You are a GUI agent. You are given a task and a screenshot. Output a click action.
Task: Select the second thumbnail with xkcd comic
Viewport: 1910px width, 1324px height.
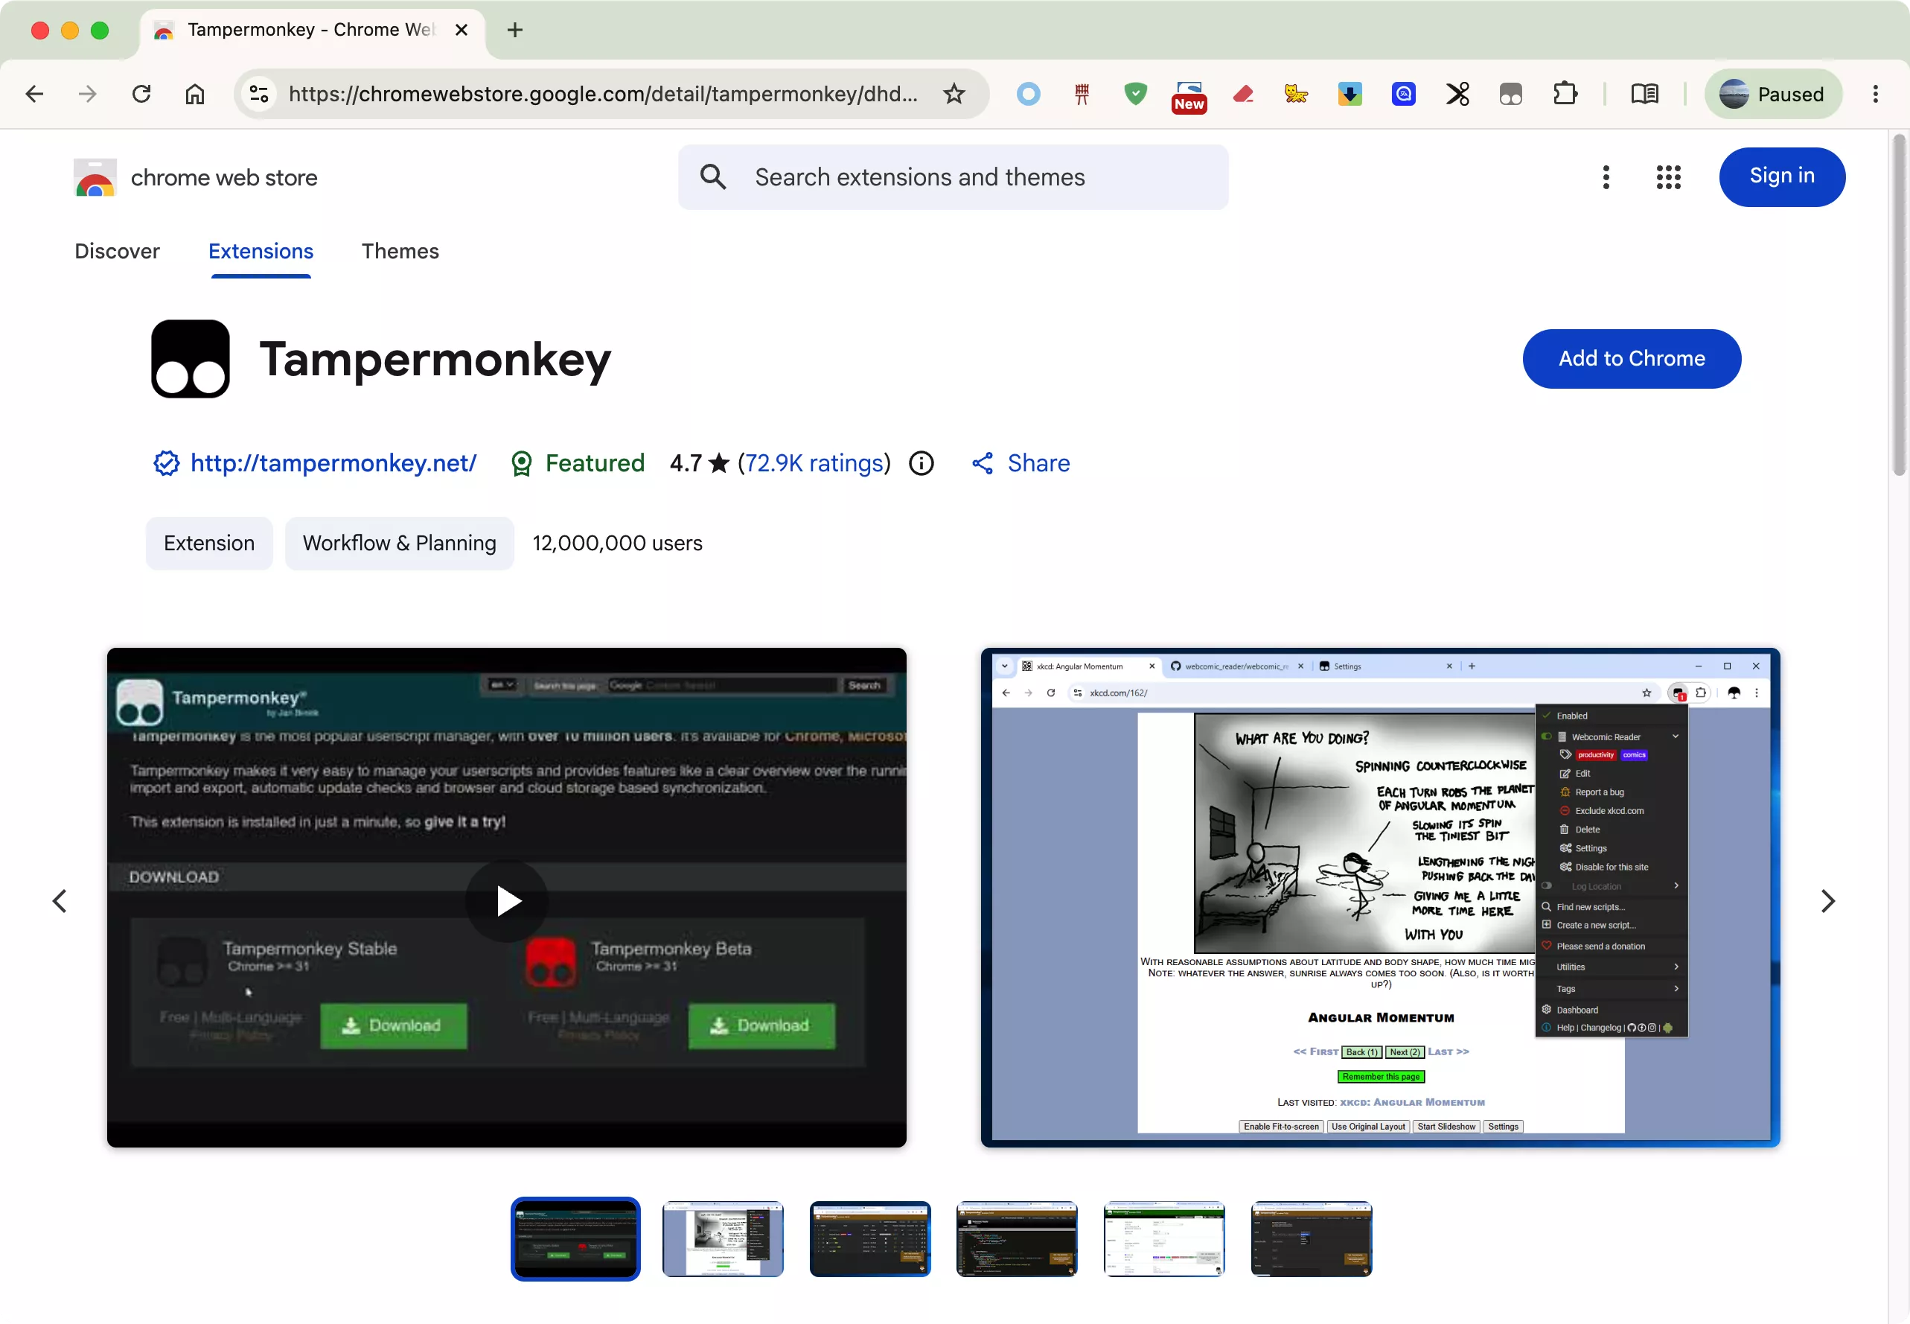click(723, 1239)
